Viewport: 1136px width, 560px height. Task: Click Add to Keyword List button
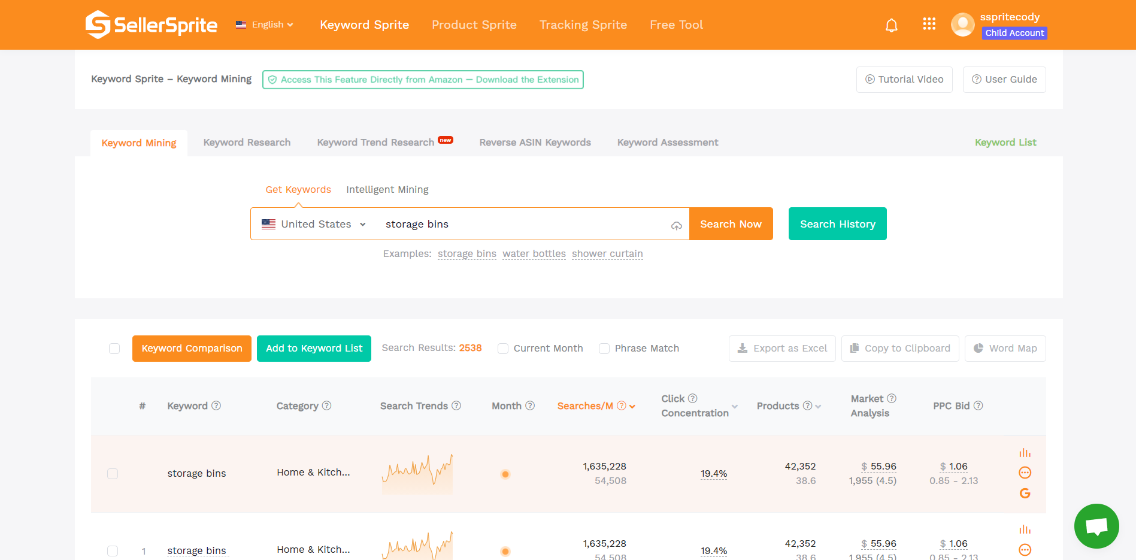coord(314,349)
